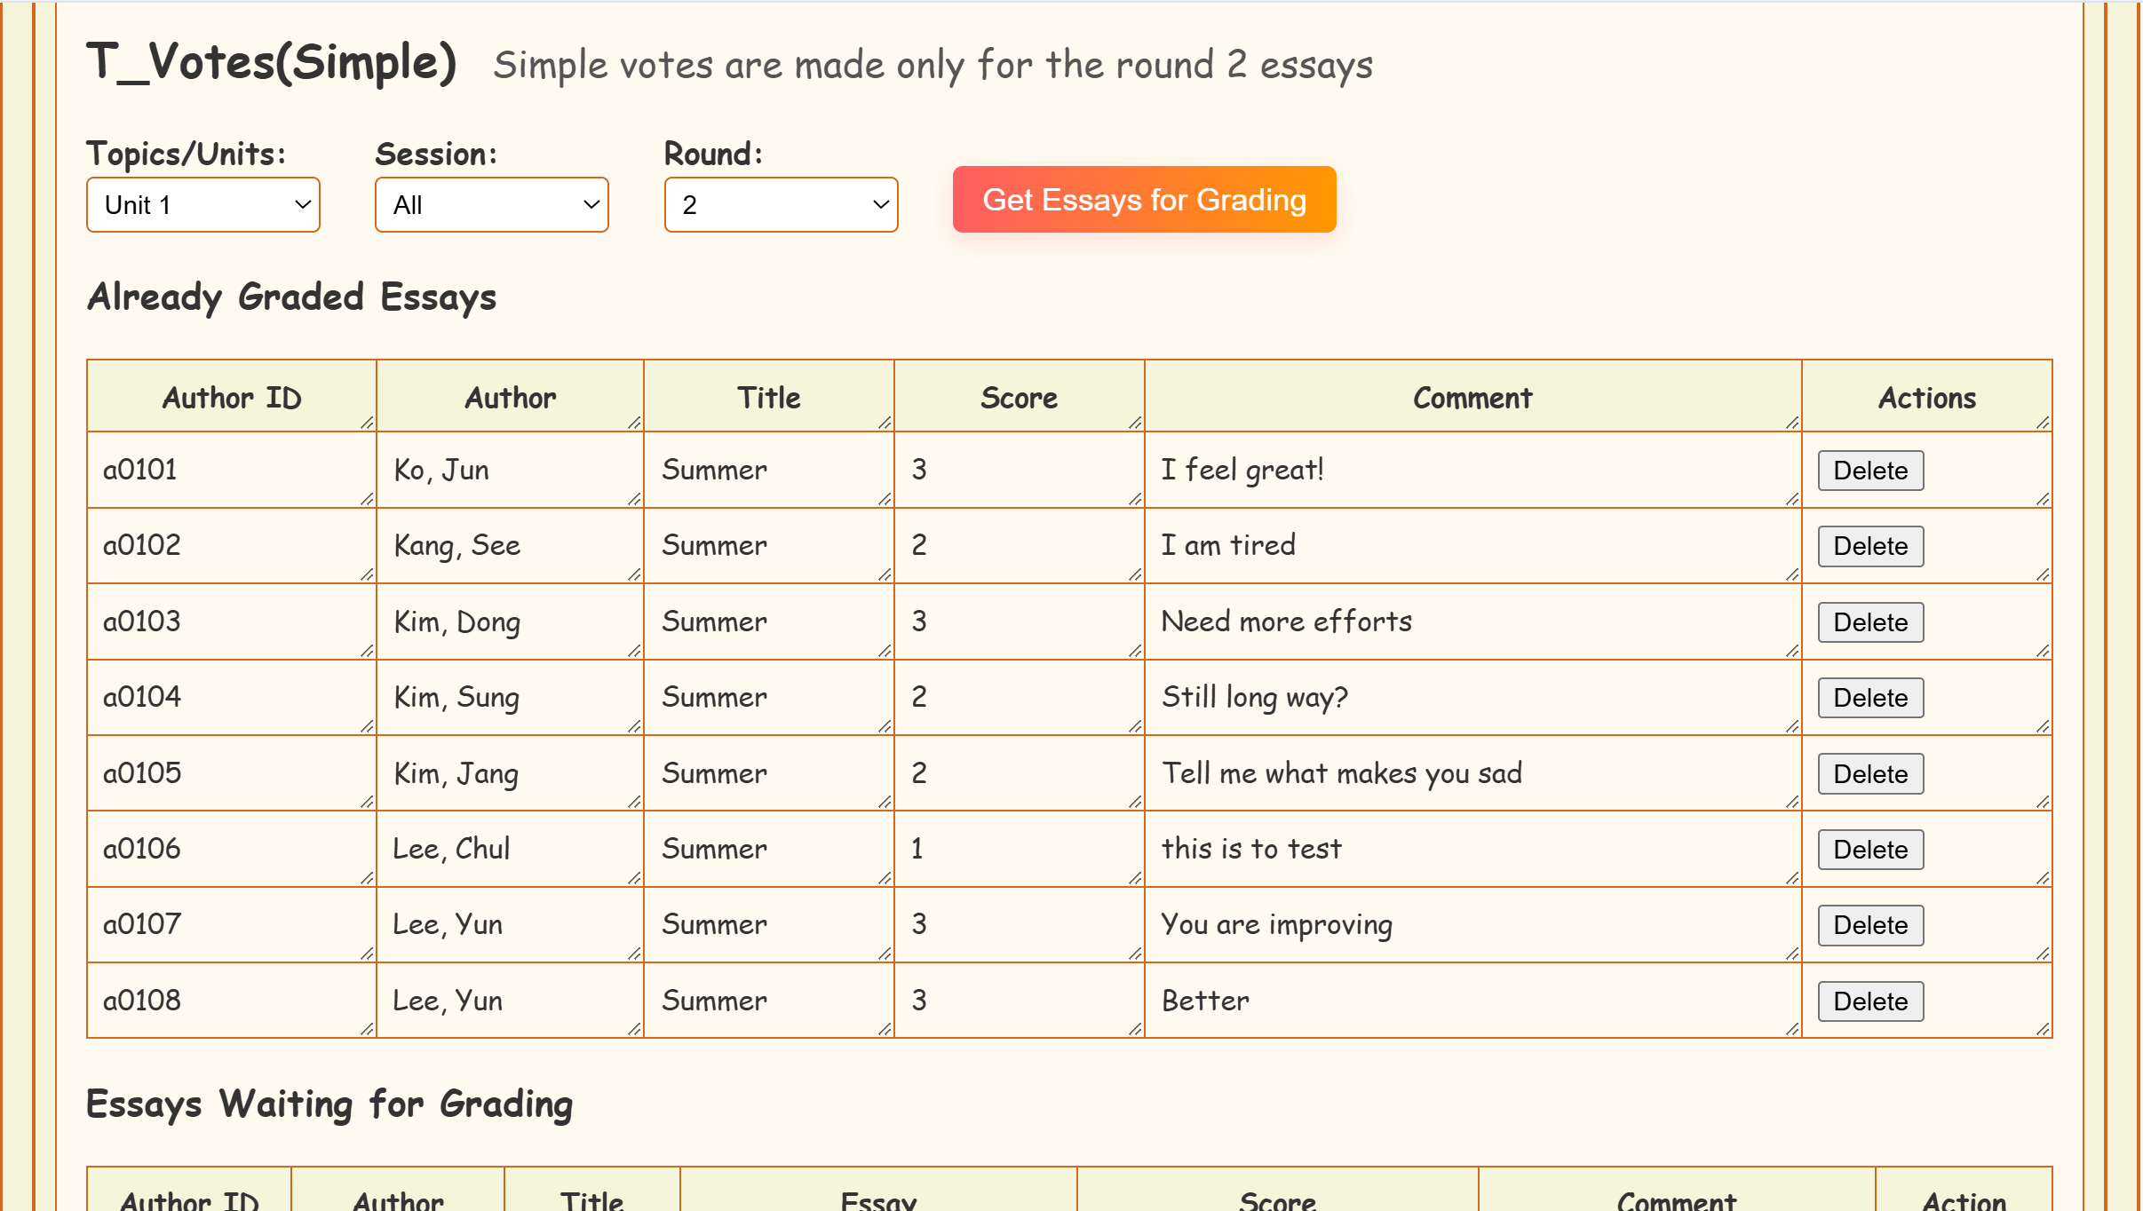Select the 'Need more efforts' comment cell
The width and height of the screenshot is (2143, 1211).
pos(1472,621)
